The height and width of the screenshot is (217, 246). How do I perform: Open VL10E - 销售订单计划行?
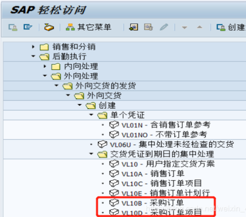(166, 193)
